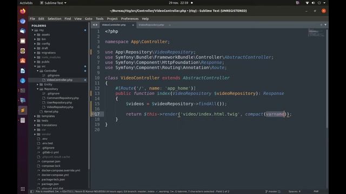Open the network wifi indicator
The height and width of the screenshot is (194, 346).
pos(307,3)
